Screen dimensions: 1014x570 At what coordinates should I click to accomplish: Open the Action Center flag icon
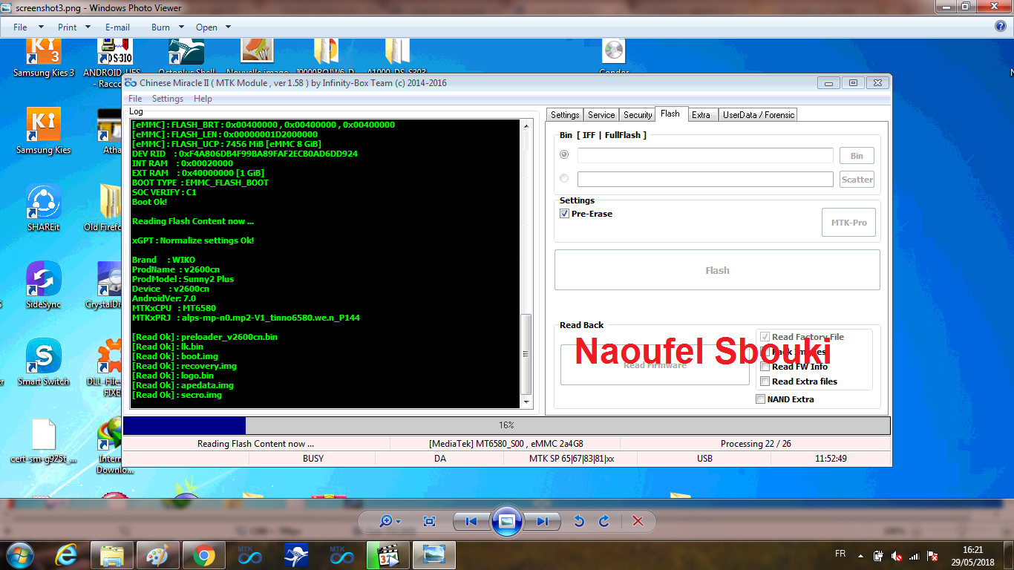pos(933,555)
